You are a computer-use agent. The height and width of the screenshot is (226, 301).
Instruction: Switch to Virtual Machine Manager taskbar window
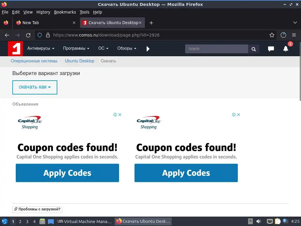point(84,221)
